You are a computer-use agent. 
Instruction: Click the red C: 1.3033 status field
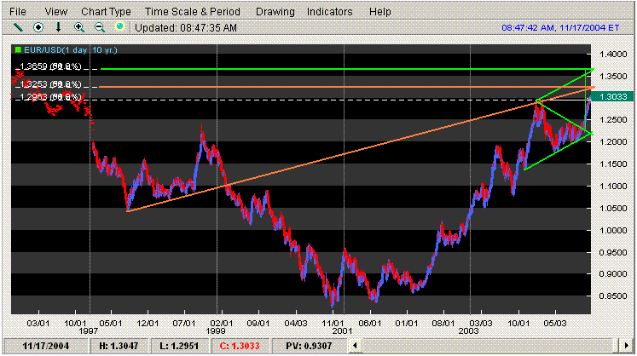[x=240, y=347]
